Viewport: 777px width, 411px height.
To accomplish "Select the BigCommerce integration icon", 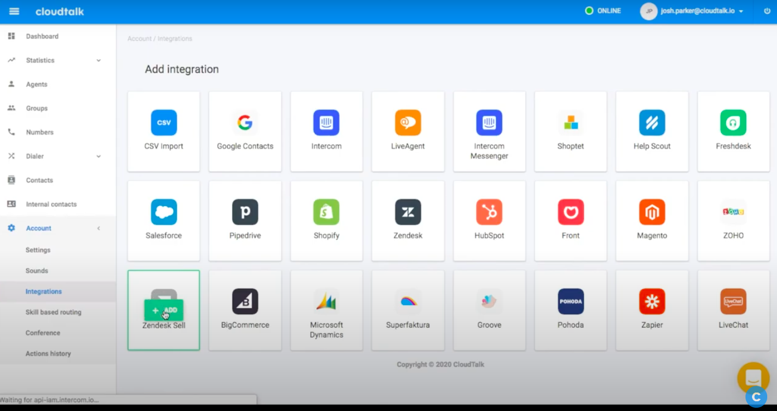I will (245, 301).
